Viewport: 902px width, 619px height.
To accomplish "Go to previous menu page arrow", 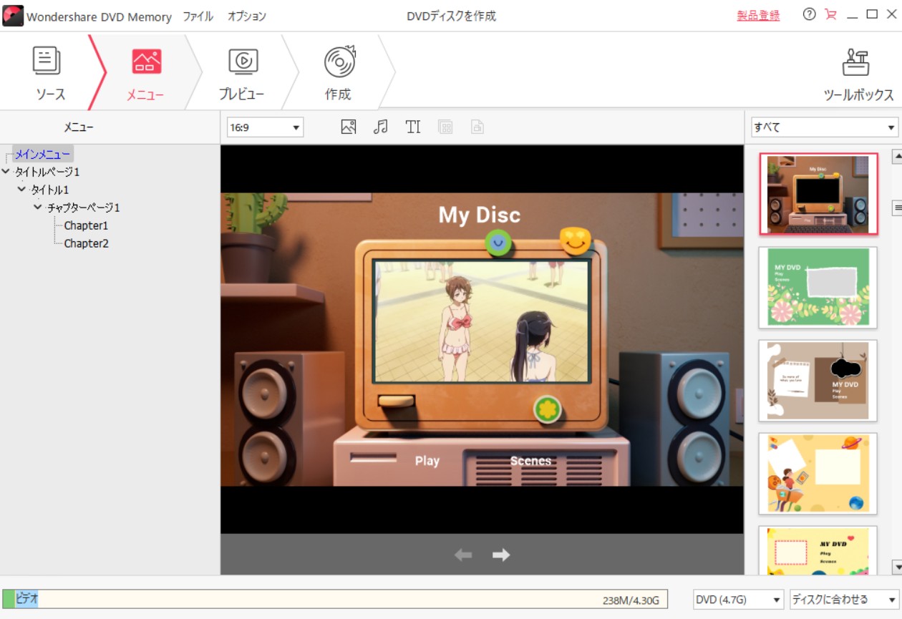I will [x=463, y=555].
